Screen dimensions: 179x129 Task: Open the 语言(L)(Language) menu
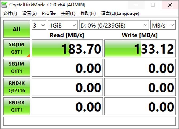pyautogui.click(x=120, y=13)
